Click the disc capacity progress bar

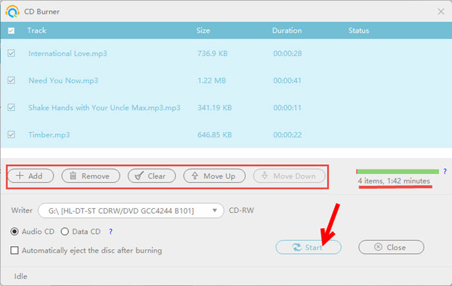[397, 171]
